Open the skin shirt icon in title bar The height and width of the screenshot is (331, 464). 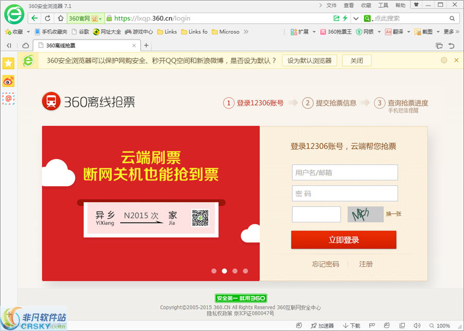(x=417, y=5)
